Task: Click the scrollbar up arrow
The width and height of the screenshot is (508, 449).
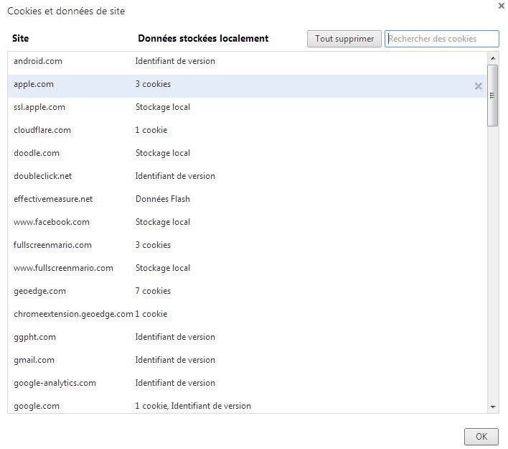Action: (492, 58)
